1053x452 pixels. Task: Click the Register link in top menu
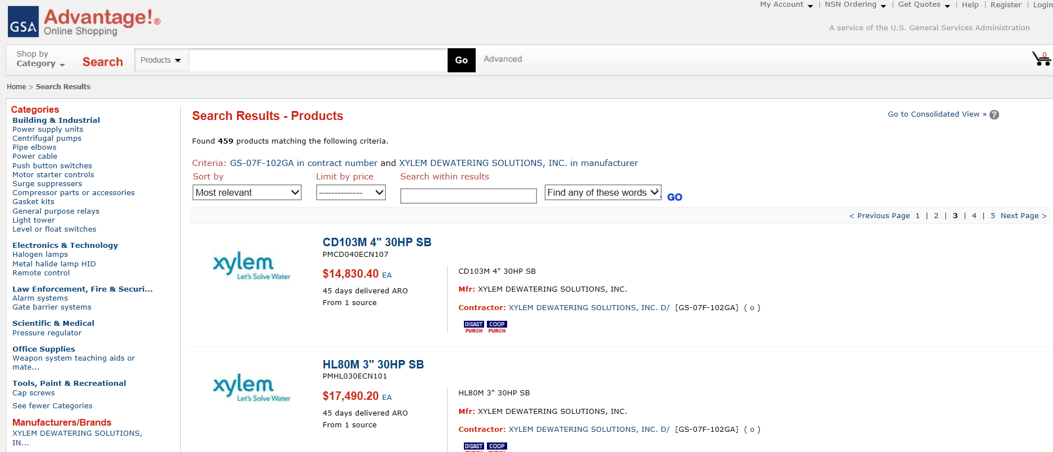(1006, 4)
